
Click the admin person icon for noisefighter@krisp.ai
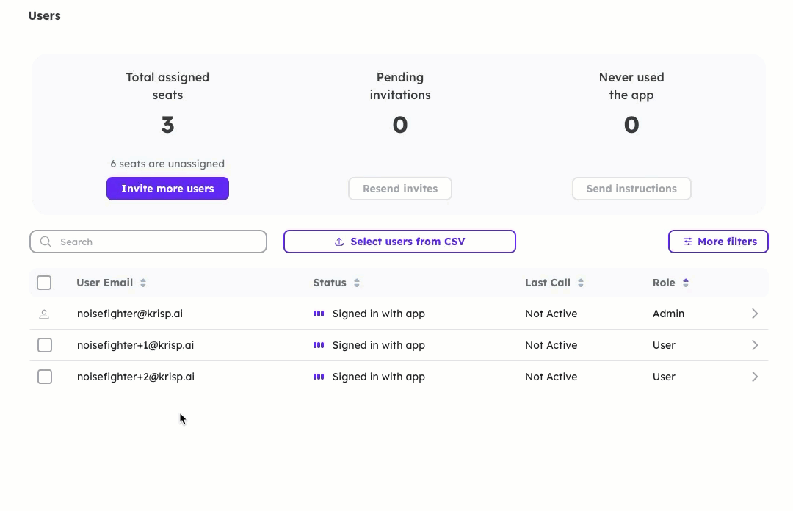click(44, 314)
